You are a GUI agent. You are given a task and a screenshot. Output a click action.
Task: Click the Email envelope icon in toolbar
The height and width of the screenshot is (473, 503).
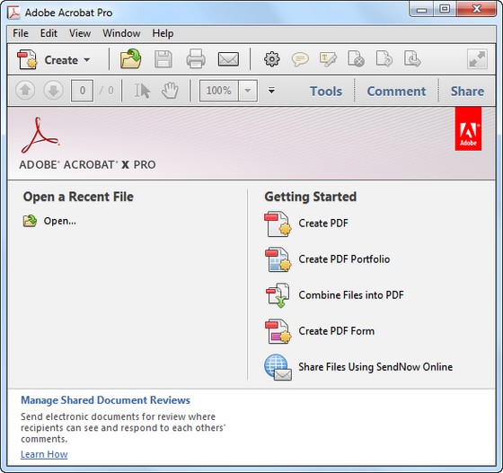coord(228,59)
